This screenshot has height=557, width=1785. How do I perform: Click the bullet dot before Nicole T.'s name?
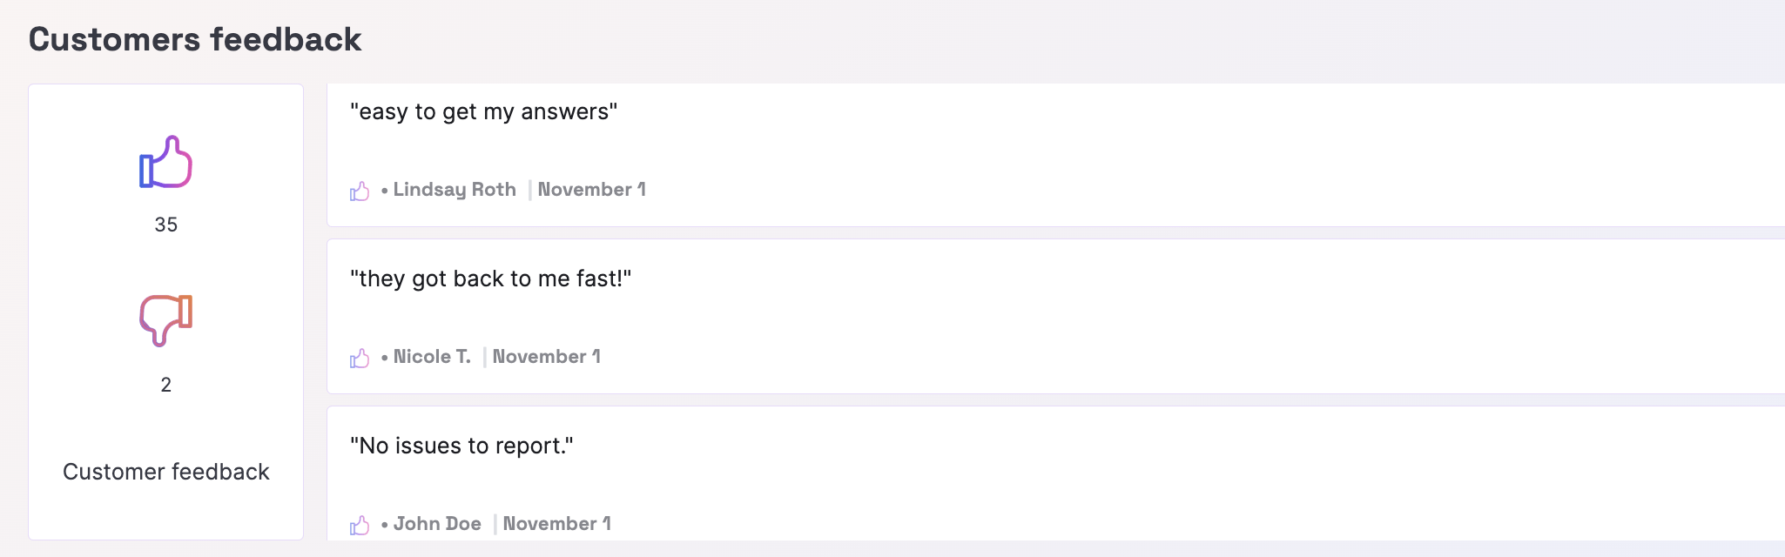pos(384,358)
